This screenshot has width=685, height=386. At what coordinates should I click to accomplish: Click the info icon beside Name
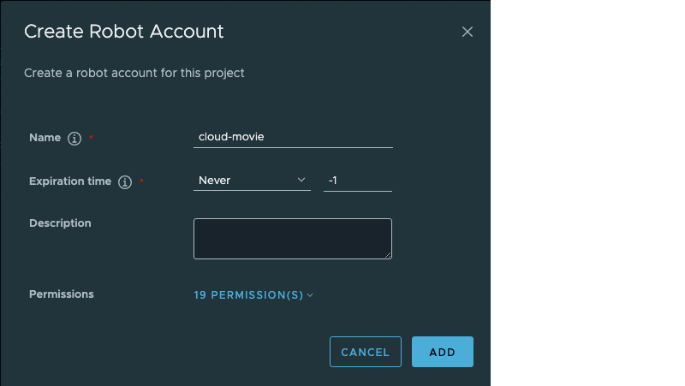(74, 138)
